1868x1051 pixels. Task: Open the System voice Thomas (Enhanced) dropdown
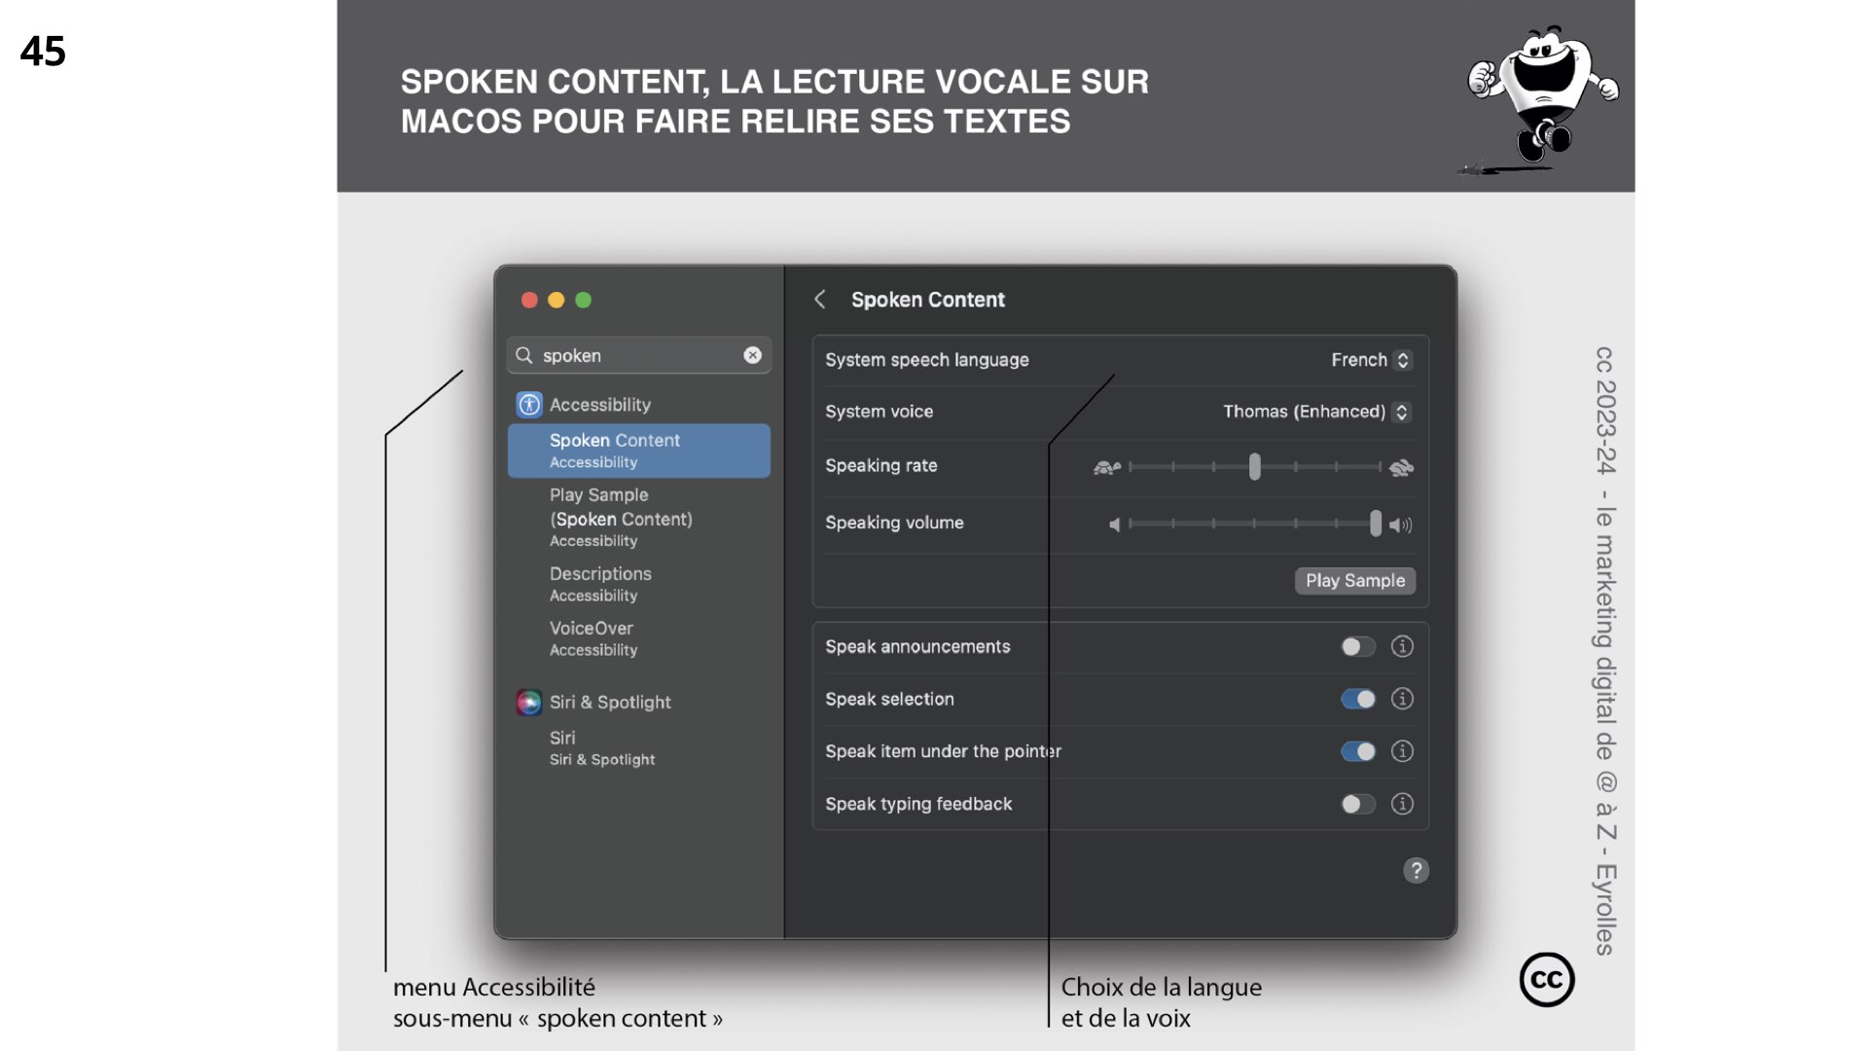tap(1317, 412)
